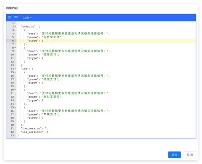202x164 pixels.
Task: Click the "ios_version" key on line 31
Action: [32, 128]
